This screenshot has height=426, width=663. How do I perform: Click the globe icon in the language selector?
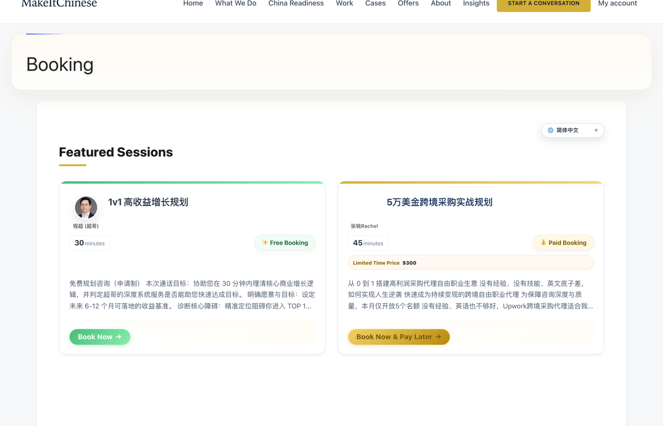tap(550, 130)
